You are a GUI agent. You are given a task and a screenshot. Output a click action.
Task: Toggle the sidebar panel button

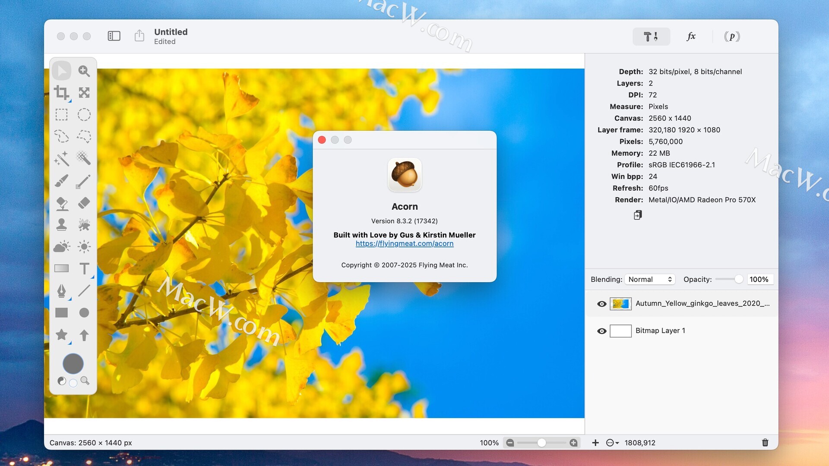click(x=114, y=36)
